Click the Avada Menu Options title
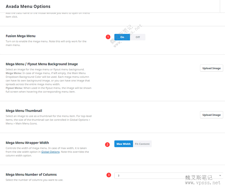 [x=28, y=6]
